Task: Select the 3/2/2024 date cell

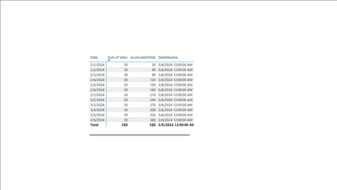Action: click(x=97, y=100)
